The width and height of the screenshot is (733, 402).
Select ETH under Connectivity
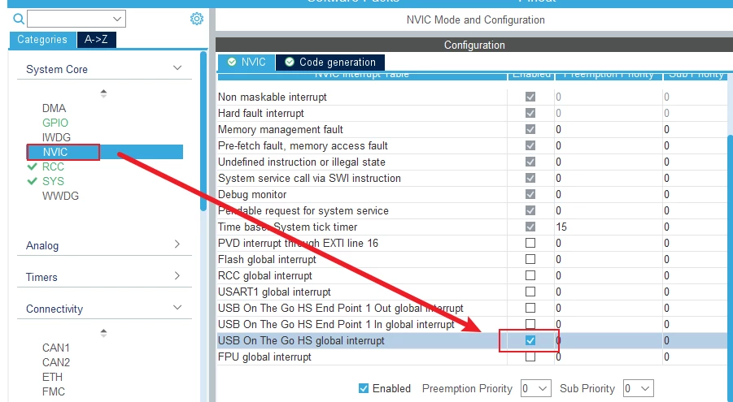click(x=54, y=377)
